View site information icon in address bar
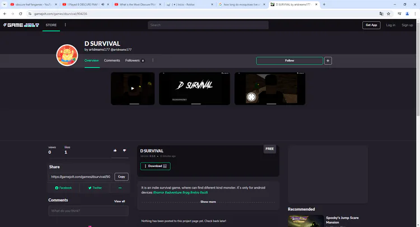 click(x=30, y=13)
